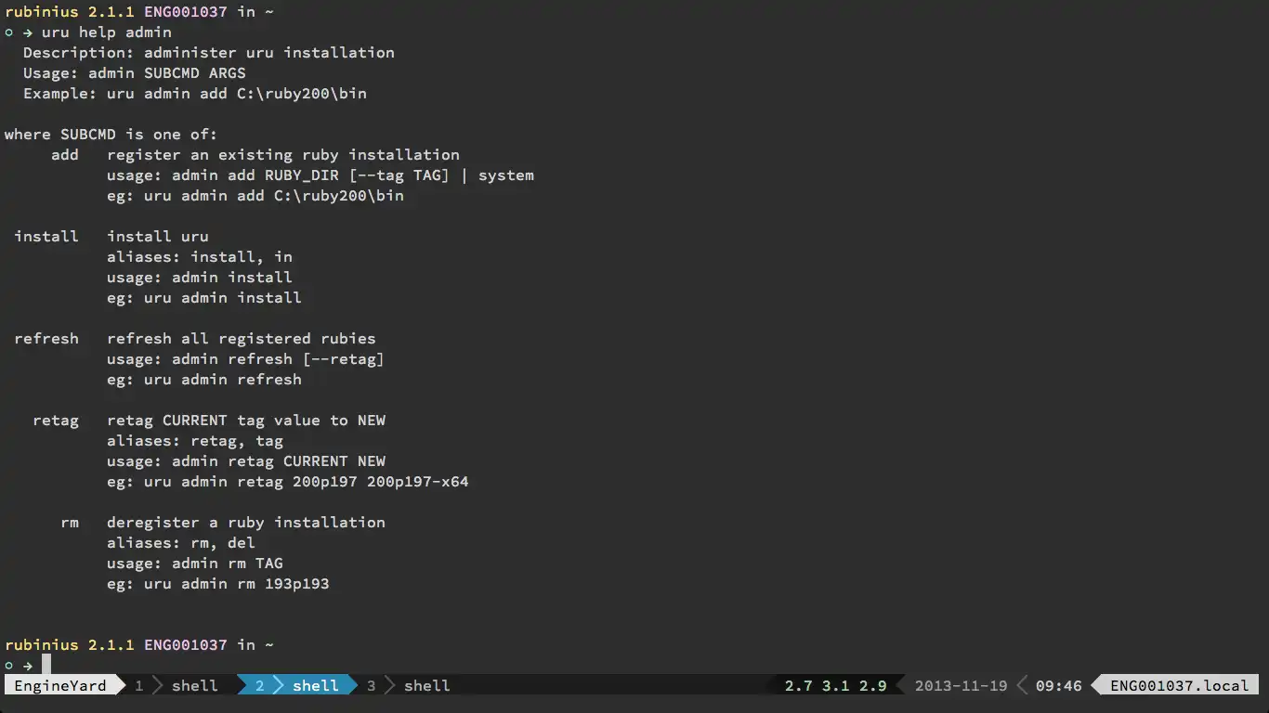Click the 'refresh' subcommand heading
The image size is (1269, 713).
coord(46,339)
